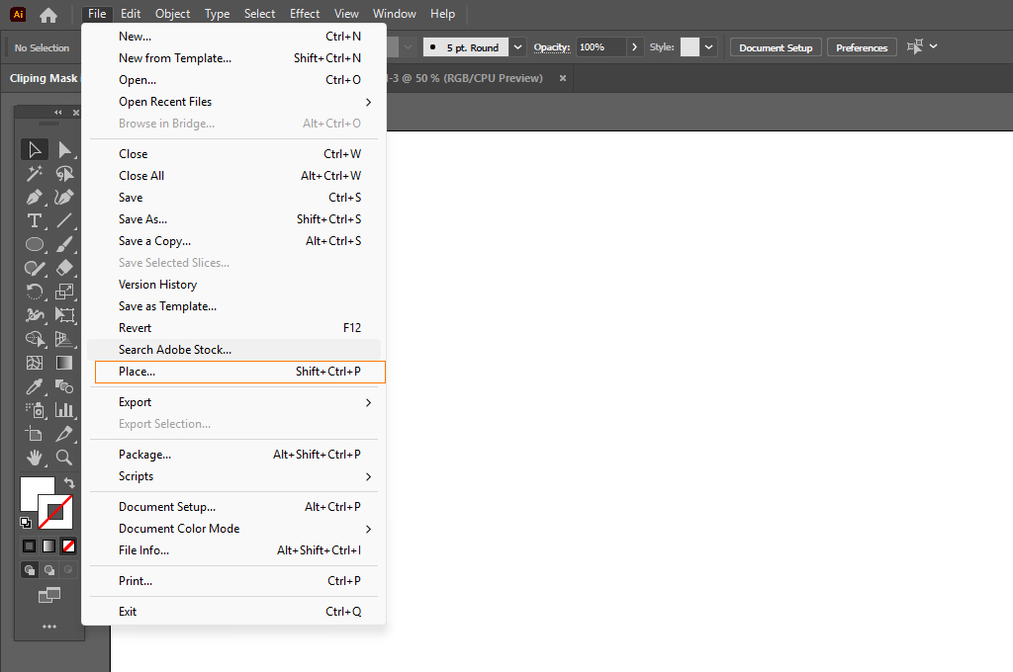Open the Style dropdown arrow
This screenshot has height=672, width=1013.
click(x=708, y=47)
